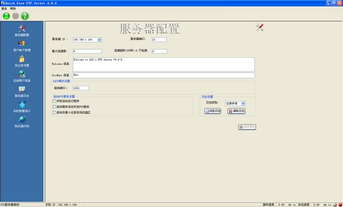Screen dimensions: 343x207
Task: Start the FTP server with green button
Action: (x=6, y=16)
